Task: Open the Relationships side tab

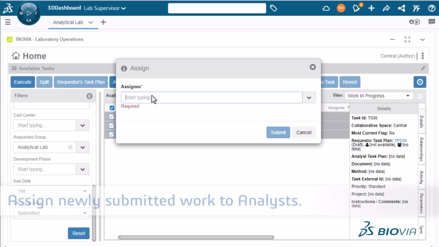Action: (x=422, y=149)
